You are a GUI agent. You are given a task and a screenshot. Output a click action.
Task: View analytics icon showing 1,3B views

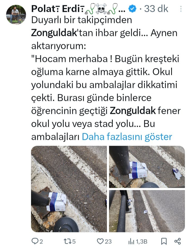coord(131,241)
